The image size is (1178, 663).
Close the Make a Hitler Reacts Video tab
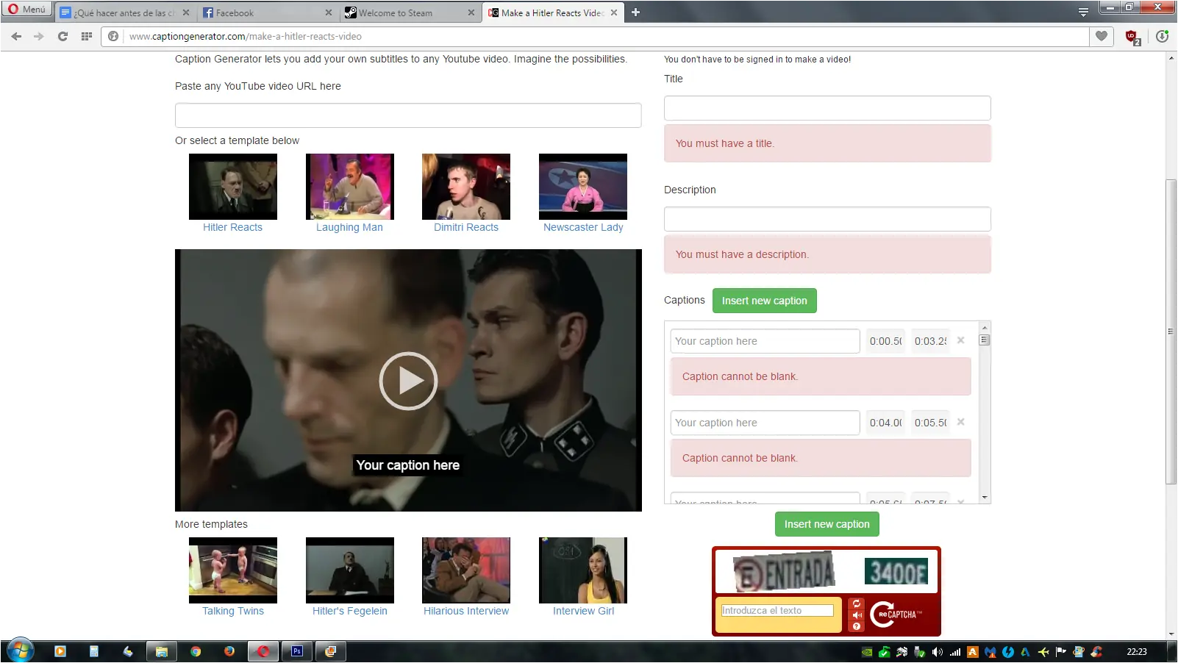tap(614, 12)
